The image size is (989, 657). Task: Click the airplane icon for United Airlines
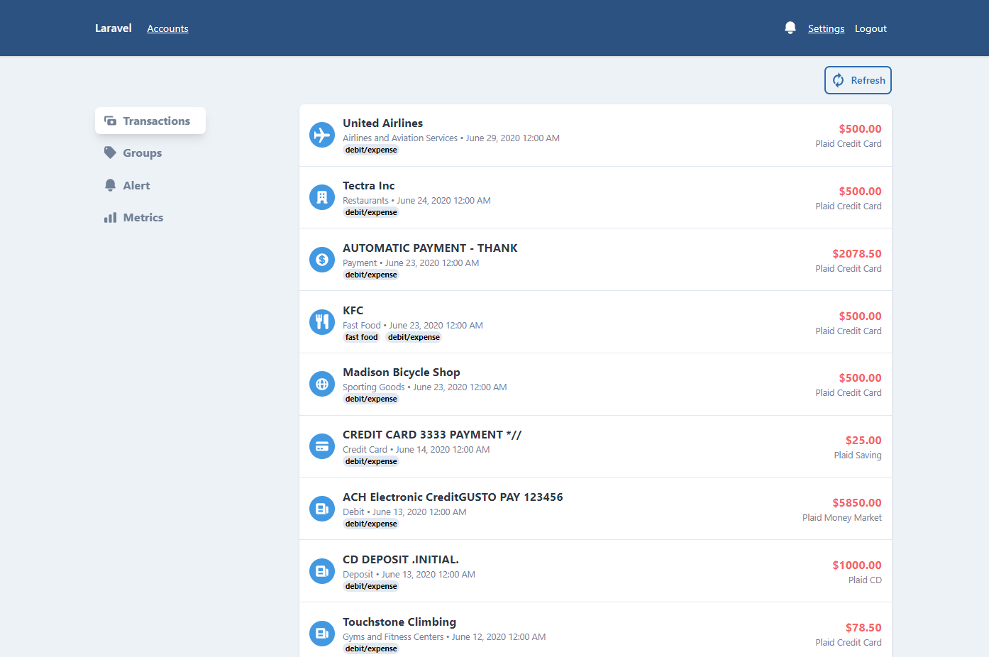322,135
